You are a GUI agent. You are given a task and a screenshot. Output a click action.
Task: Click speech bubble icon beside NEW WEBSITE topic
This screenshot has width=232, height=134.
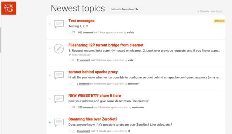point(59,99)
